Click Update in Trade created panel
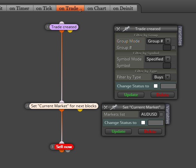The width and height of the screenshot is (196, 168). [x=131, y=95]
